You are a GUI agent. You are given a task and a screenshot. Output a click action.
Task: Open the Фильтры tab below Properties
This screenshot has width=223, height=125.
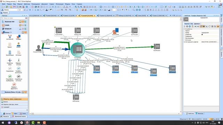click(x=199, y=114)
